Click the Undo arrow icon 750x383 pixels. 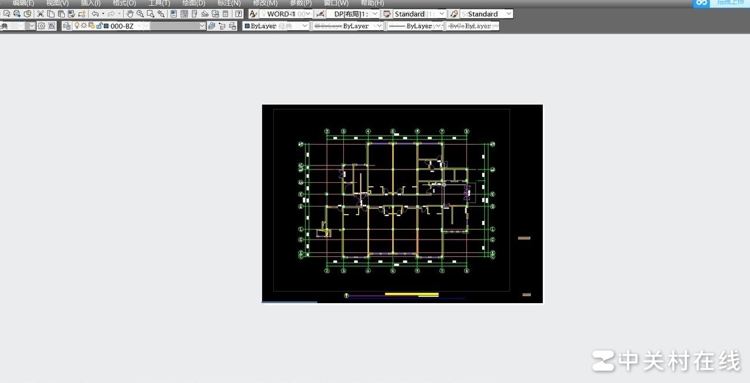(95, 14)
